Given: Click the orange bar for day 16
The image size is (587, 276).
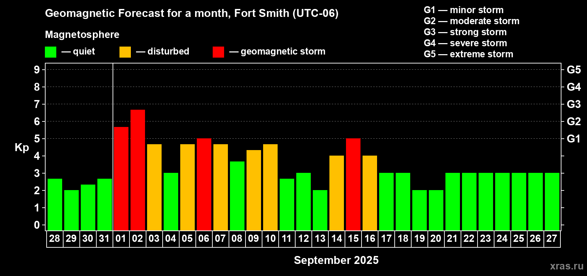Looking at the screenshot, I should pos(370,193).
